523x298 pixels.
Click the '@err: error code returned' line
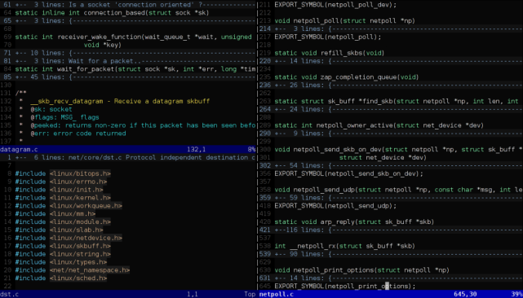click(78, 134)
